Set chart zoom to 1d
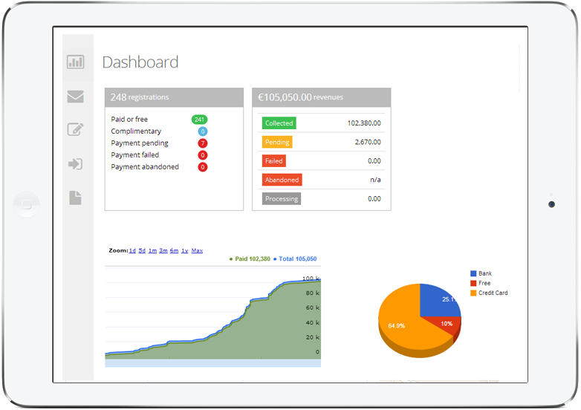 (x=132, y=251)
